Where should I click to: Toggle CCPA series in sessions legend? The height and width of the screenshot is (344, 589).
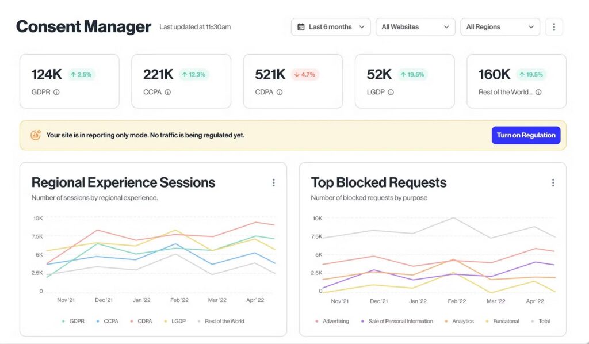(107, 321)
